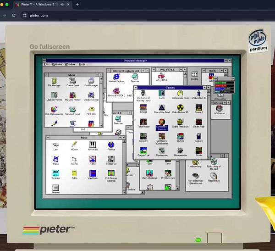
Task: Click the Go fullscreen link
Action: [49, 47]
